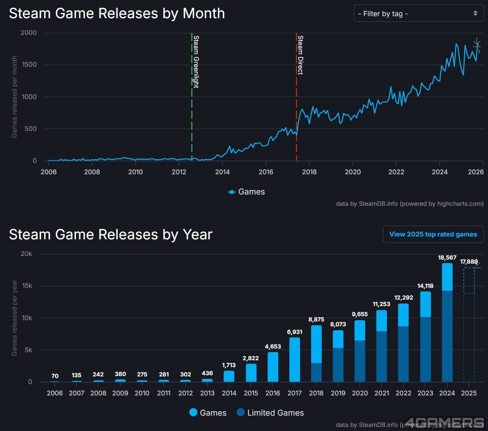
Task: Click the Steam Greenlight dashed marker line
Action: click(192, 121)
